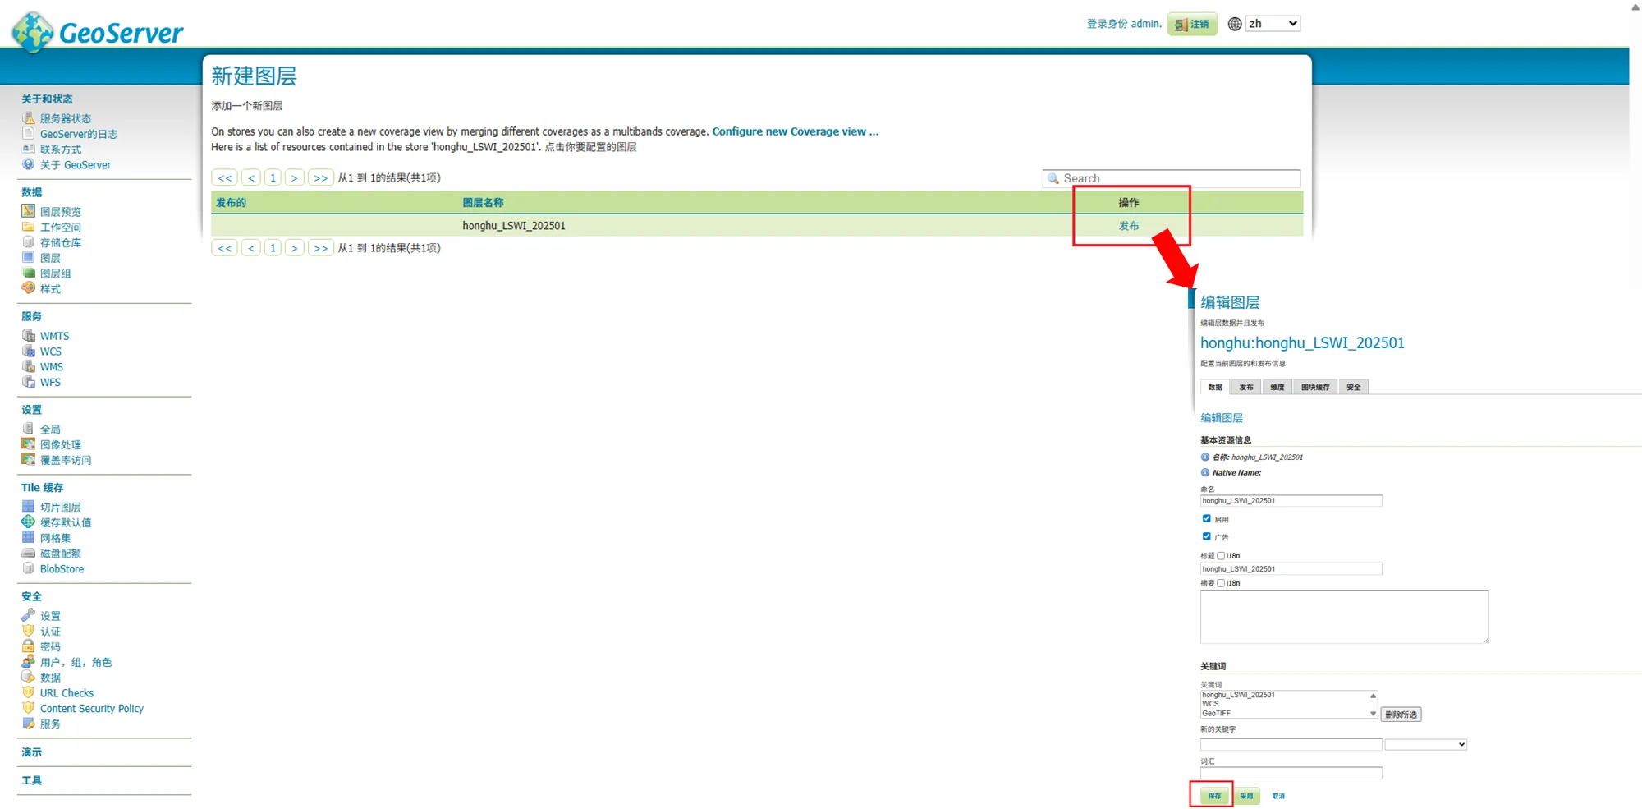Click the 图层组 layer group icon
This screenshot has width=1642, height=809.
click(28, 273)
